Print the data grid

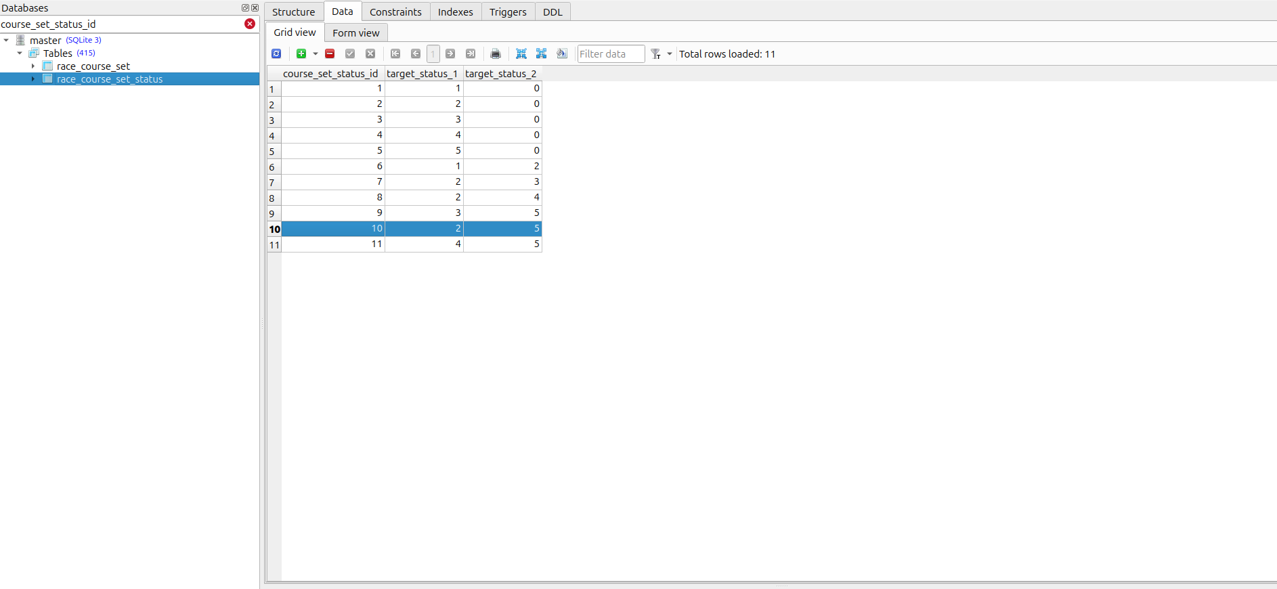(496, 54)
